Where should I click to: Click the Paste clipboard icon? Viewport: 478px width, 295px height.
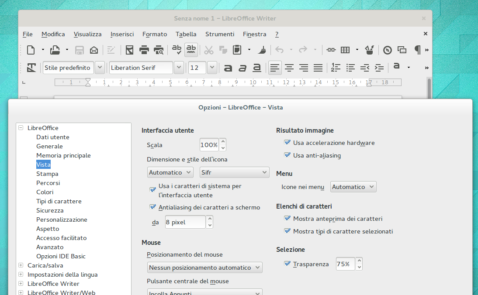point(237,50)
